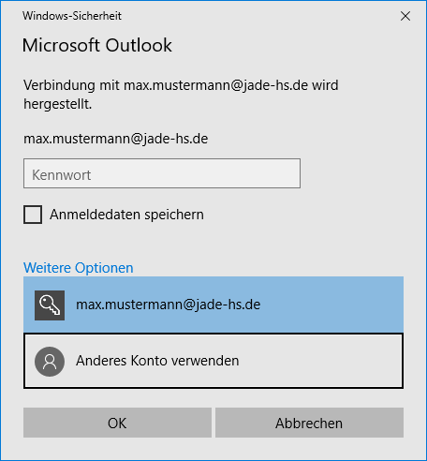This screenshot has width=427, height=461.
Task: Click the username label above password field
Action: (116, 139)
